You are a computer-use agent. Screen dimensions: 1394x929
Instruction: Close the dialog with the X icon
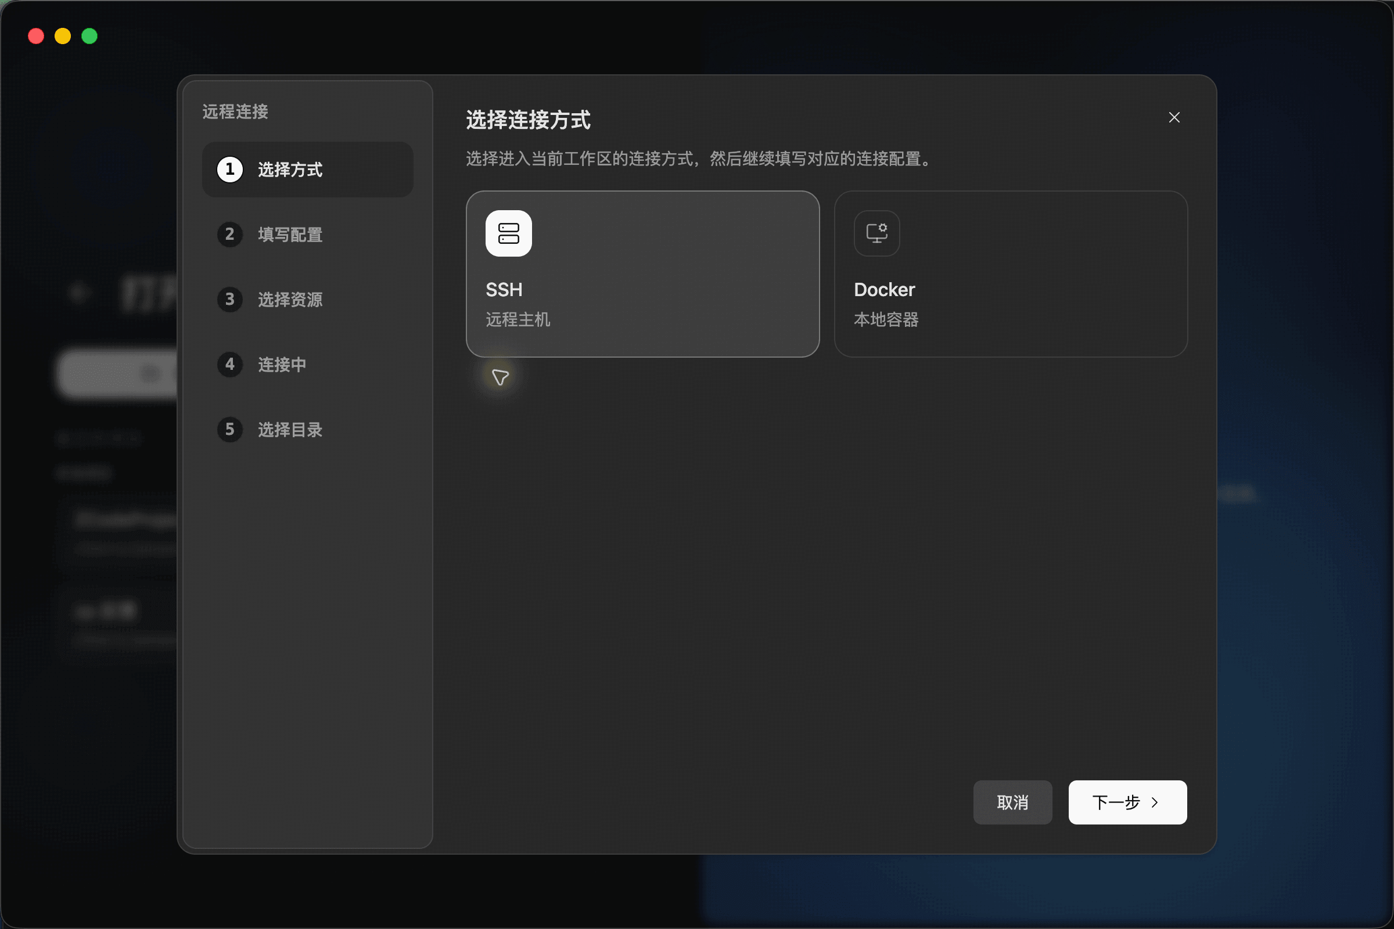coord(1174,117)
